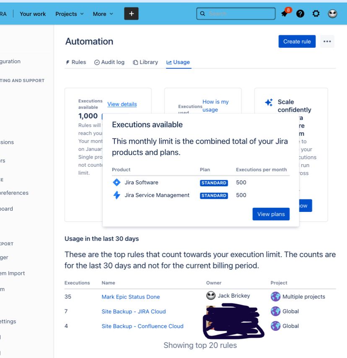The image size is (347, 358).
Task: Click the Jira Software product name
Action: click(x=141, y=183)
